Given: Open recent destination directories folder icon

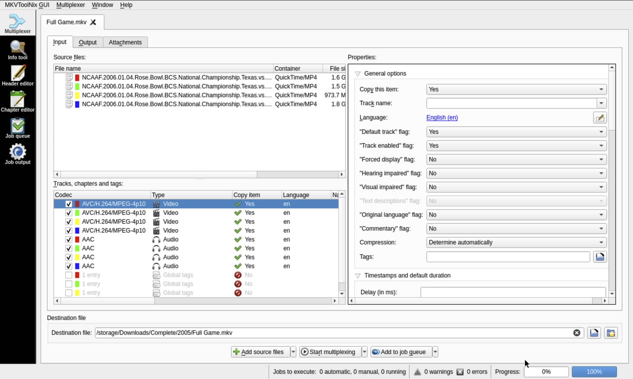Looking at the screenshot, I should pyautogui.click(x=611, y=333).
